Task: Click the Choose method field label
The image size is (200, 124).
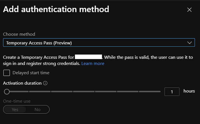Action: tap(19, 34)
